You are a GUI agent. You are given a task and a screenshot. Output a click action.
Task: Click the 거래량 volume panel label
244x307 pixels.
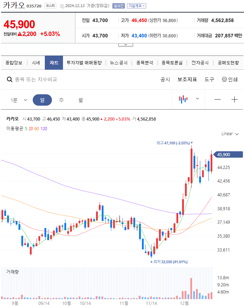point(12,271)
